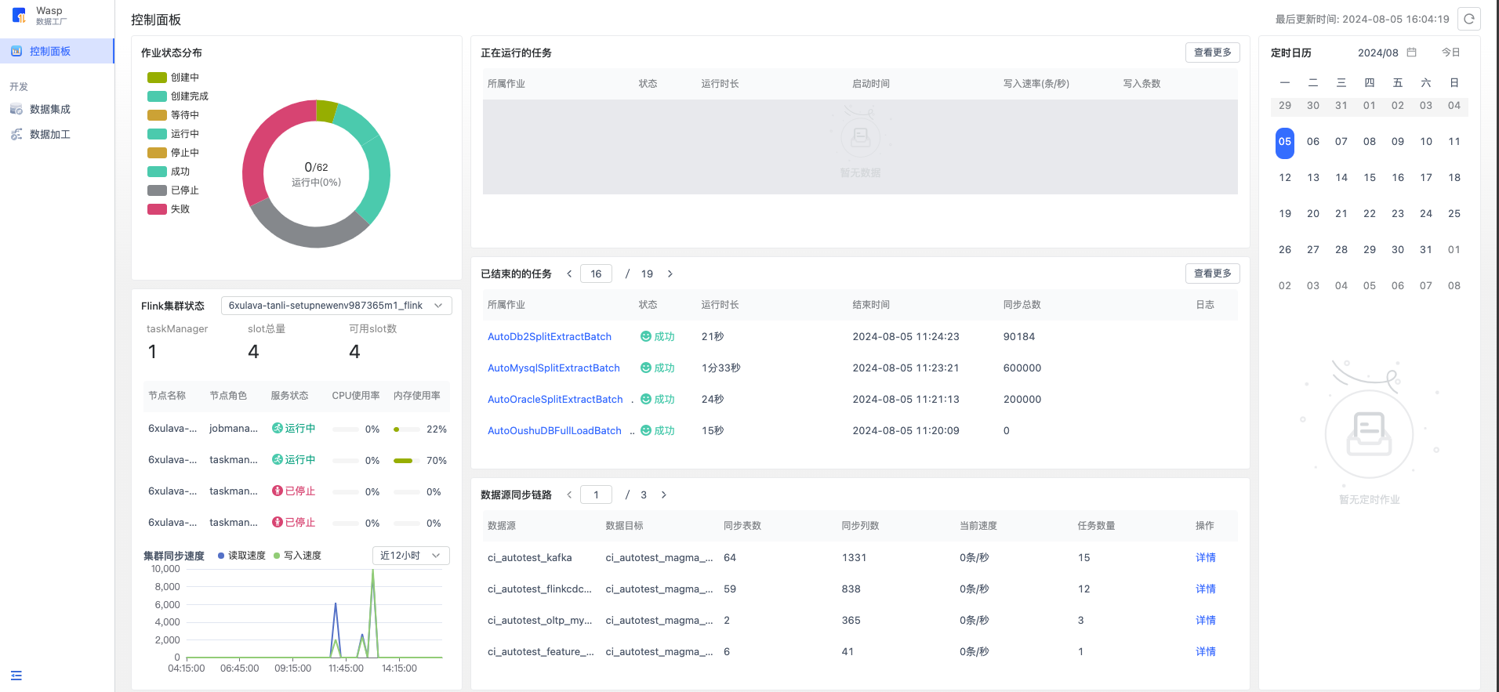
Task: Click 详情 for ci_autotest_kafka row
Action: 1206,557
